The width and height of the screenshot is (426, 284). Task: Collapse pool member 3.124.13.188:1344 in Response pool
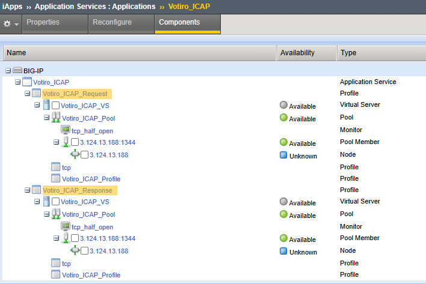click(56, 238)
